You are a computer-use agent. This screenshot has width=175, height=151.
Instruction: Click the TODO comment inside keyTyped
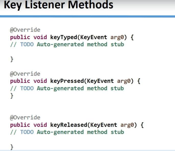(67, 45)
